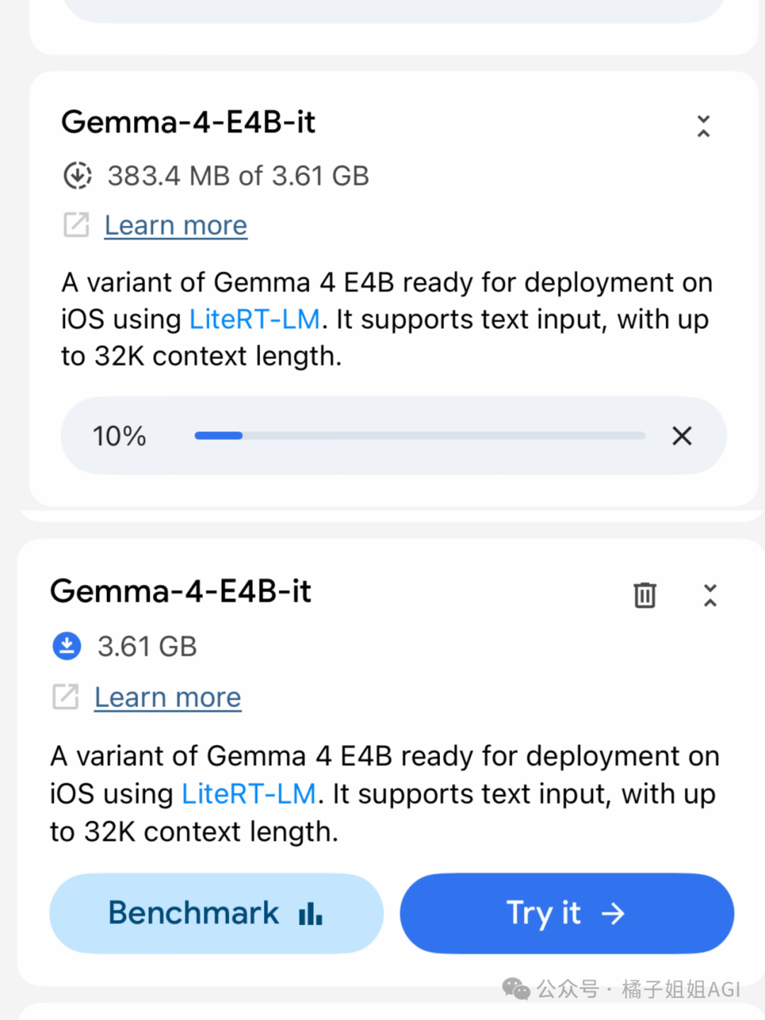Collapse the downloading Gemma-4-E4B-it card chevron

pyautogui.click(x=703, y=126)
